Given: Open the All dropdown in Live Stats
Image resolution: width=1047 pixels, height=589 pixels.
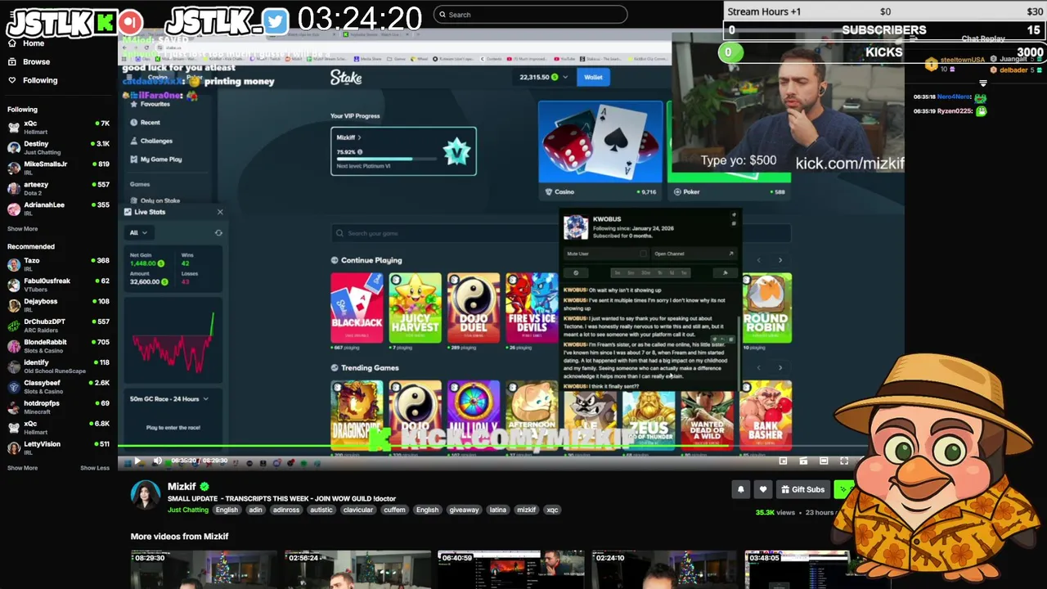Looking at the screenshot, I should [x=137, y=232].
